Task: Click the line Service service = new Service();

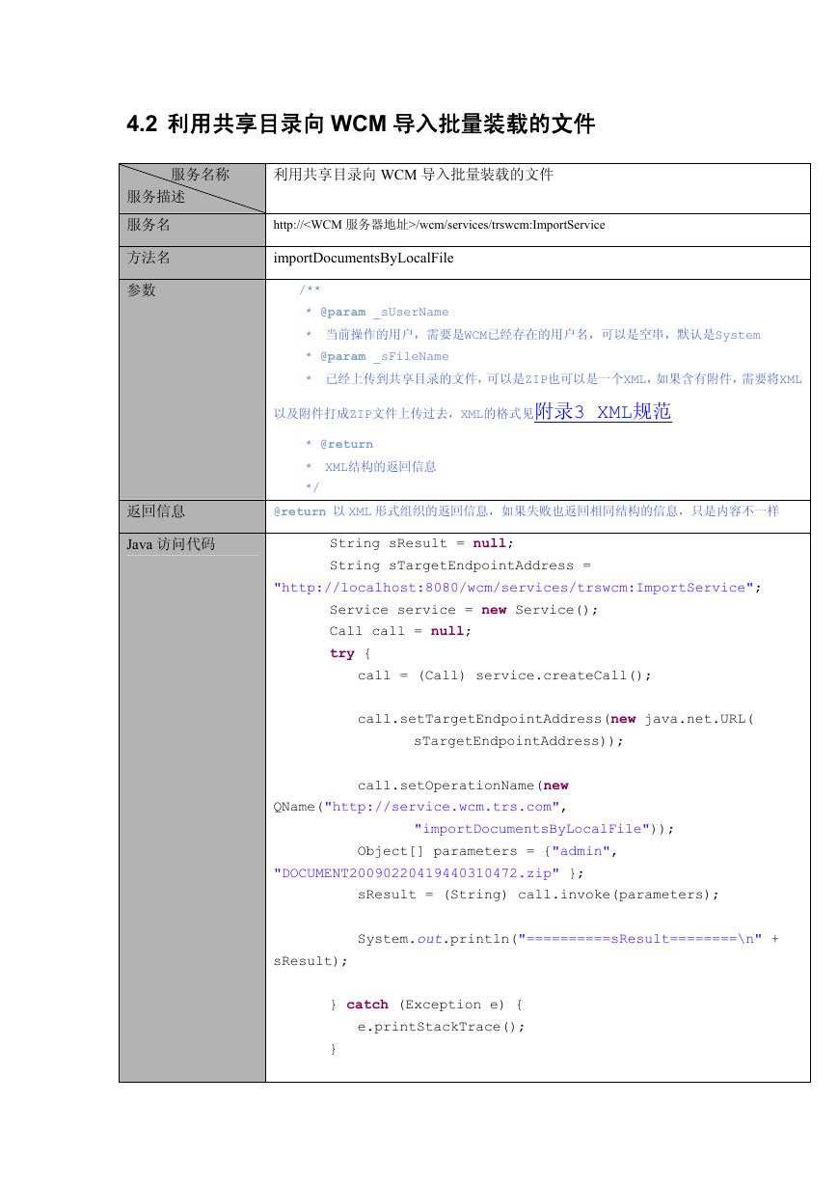Action: [464, 610]
